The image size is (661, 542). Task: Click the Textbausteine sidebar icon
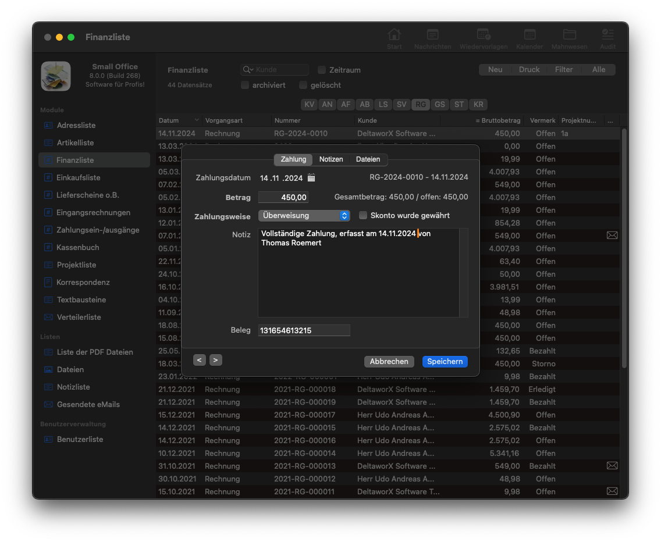[48, 299]
